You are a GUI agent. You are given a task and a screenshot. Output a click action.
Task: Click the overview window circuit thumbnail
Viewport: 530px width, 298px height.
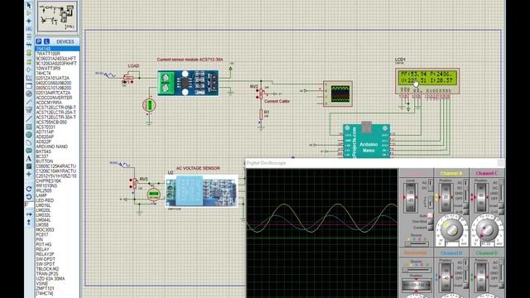[x=57, y=17]
